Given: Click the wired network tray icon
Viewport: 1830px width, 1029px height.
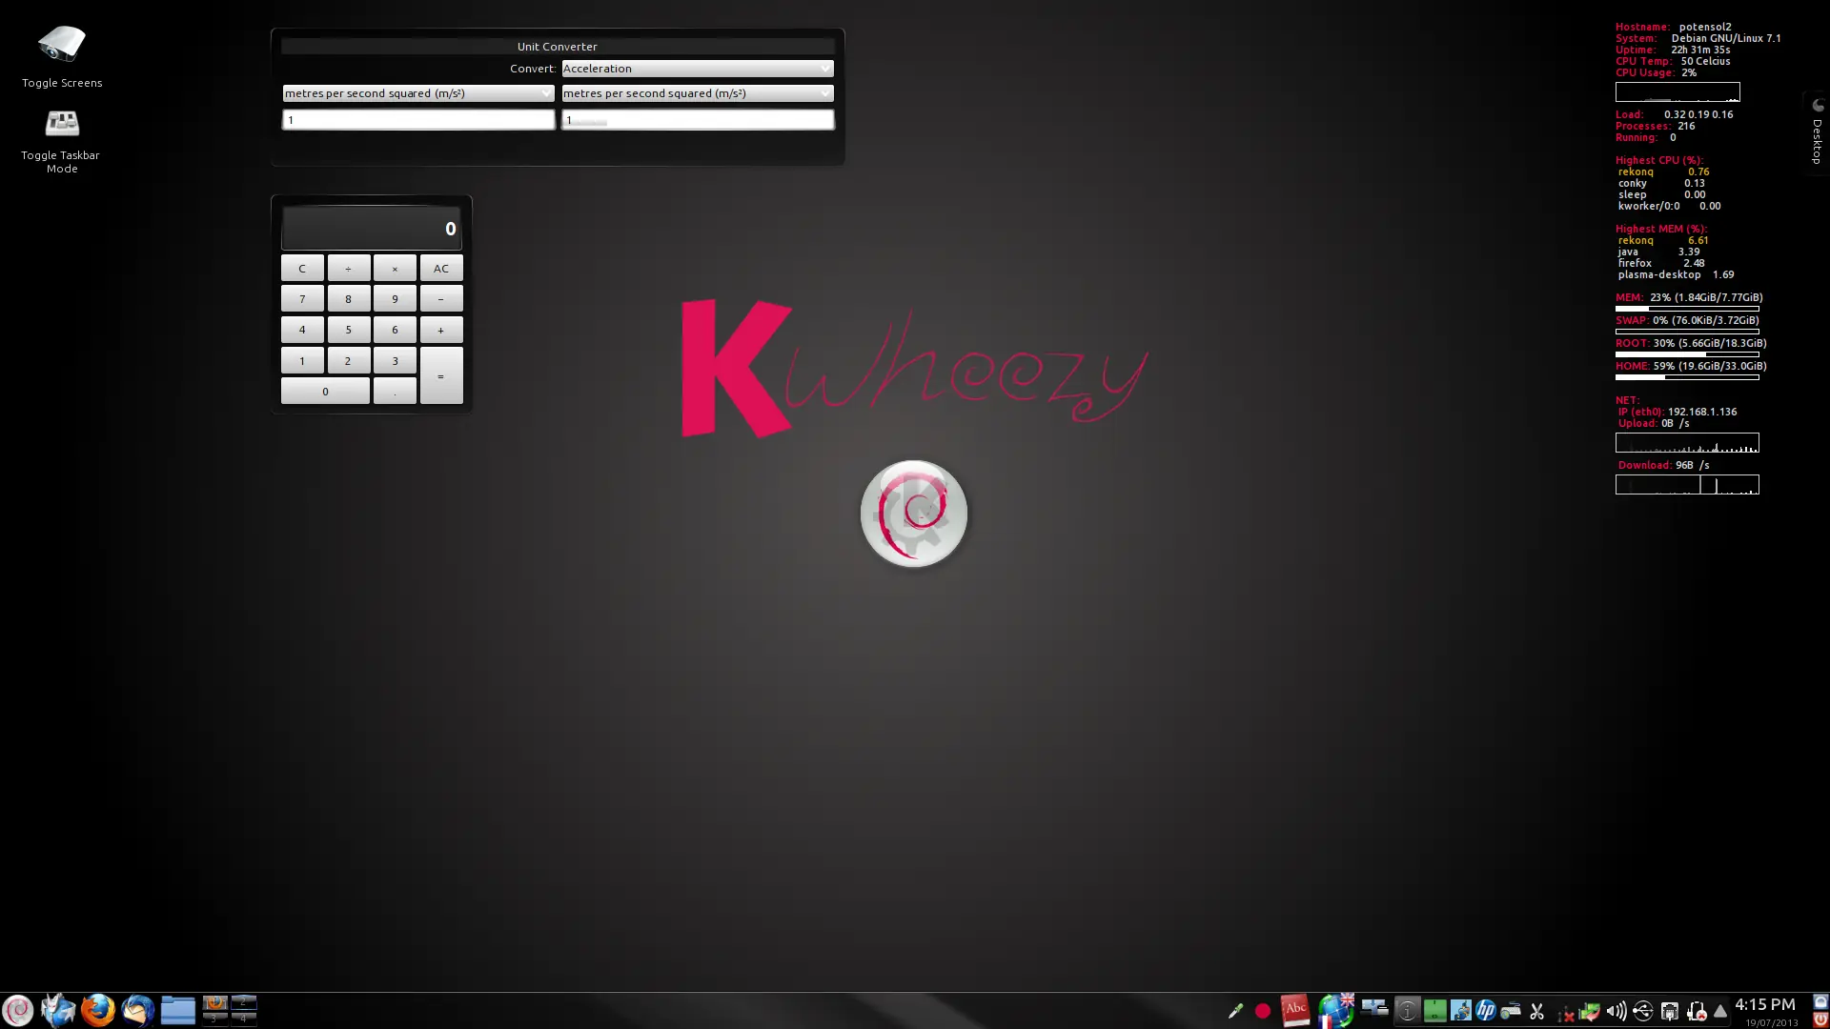Looking at the screenshot, I should click(1669, 1011).
